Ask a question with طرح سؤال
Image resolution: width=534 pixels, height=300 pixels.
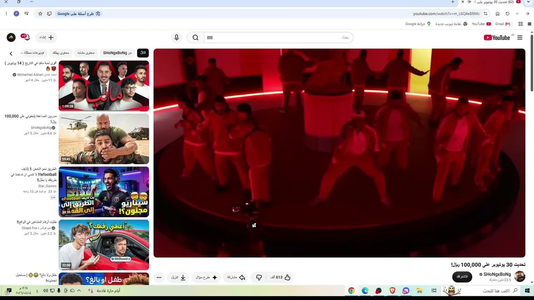207,277
